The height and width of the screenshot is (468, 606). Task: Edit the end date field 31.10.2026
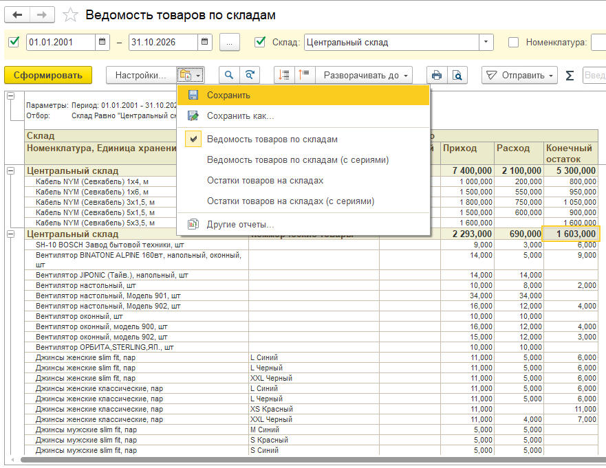[x=164, y=42]
